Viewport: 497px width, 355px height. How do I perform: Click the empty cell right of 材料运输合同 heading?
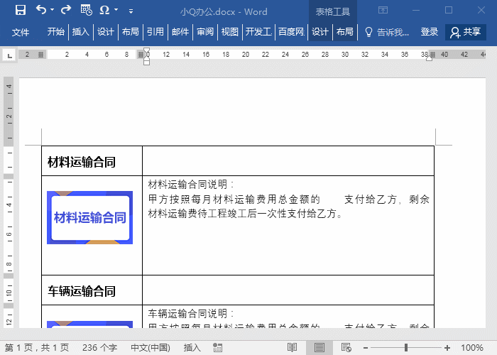click(x=288, y=160)
